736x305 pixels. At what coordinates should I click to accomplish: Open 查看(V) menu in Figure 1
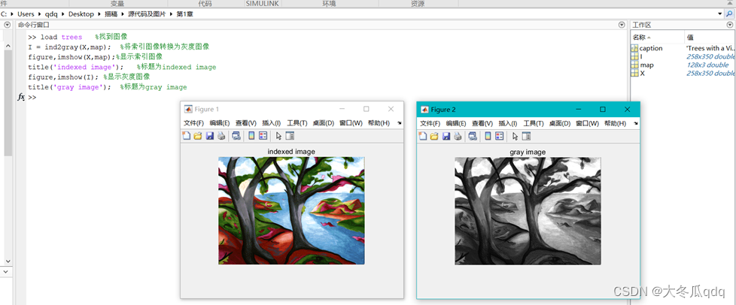[246, 123]
